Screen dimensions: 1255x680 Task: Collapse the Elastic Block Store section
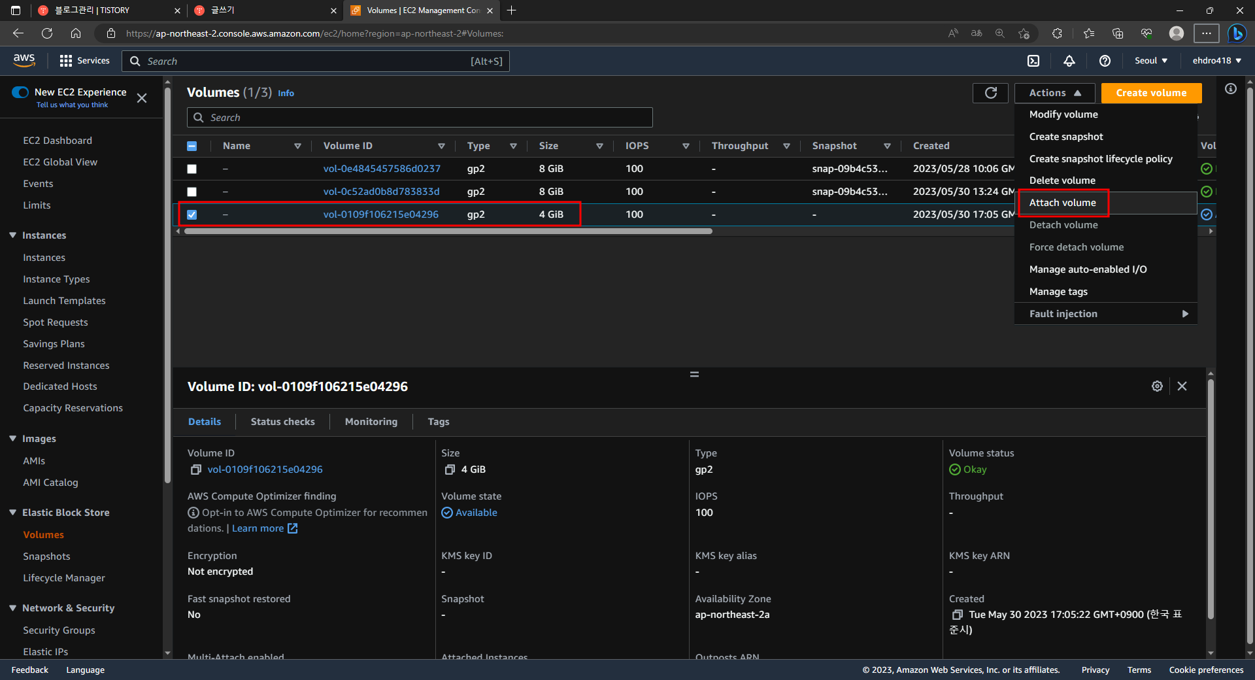[13, 513]
